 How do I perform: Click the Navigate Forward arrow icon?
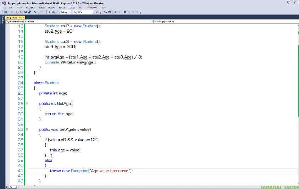click(x=12, y=12)
